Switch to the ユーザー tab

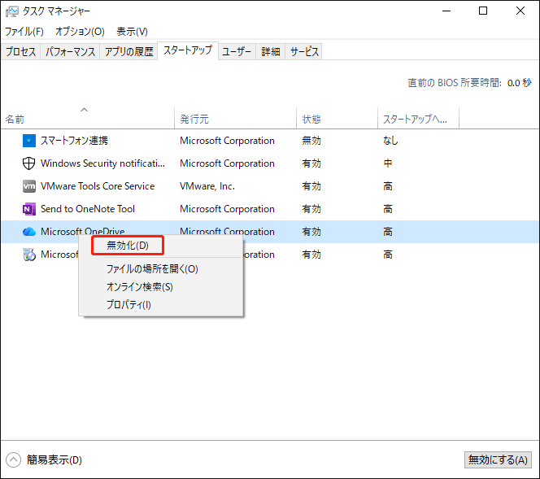237,52
